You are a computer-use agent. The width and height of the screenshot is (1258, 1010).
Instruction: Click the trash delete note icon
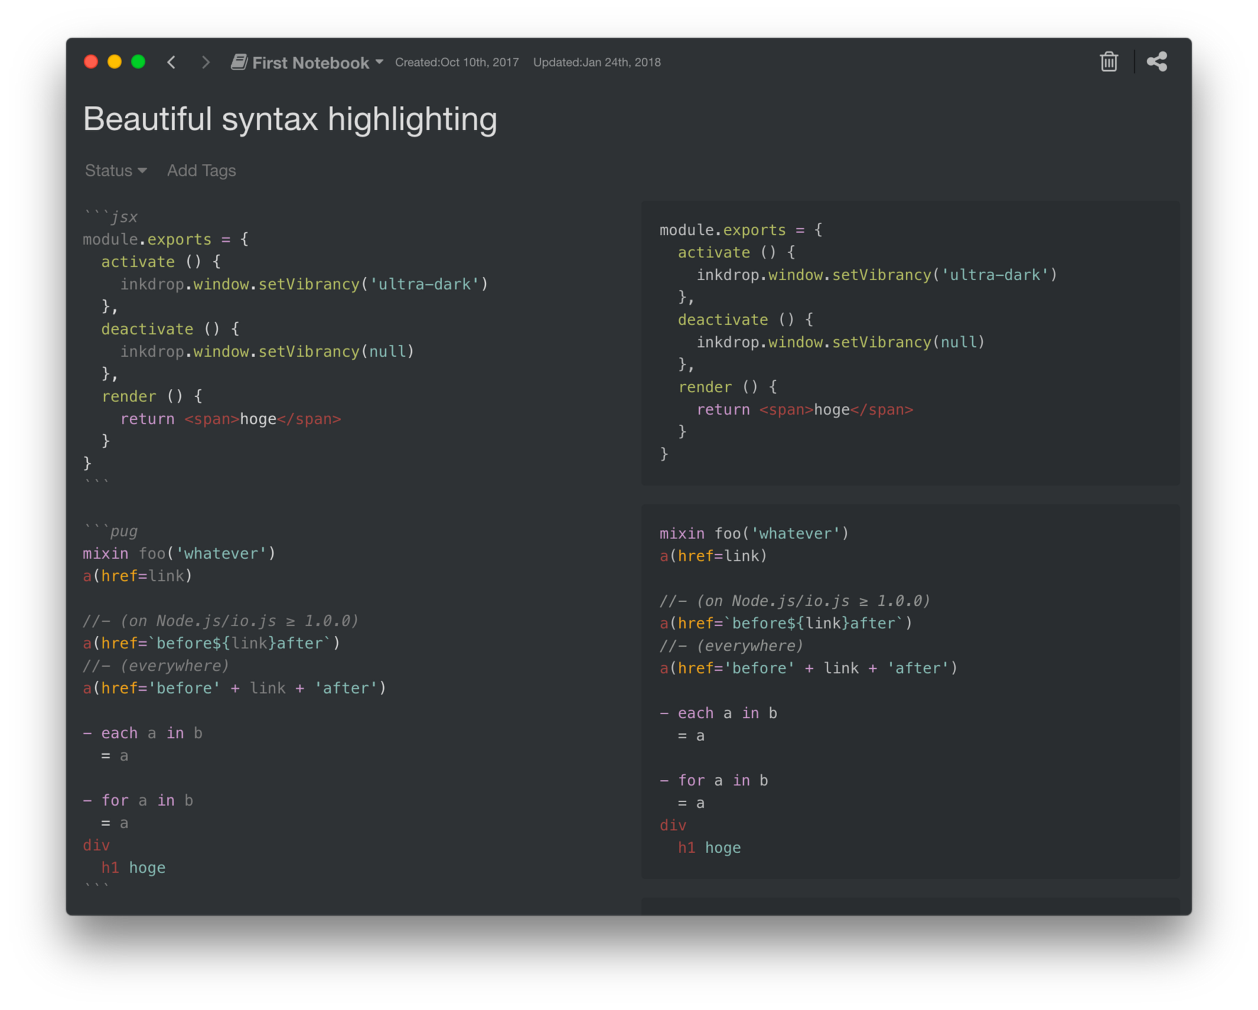pos(1109,62)
